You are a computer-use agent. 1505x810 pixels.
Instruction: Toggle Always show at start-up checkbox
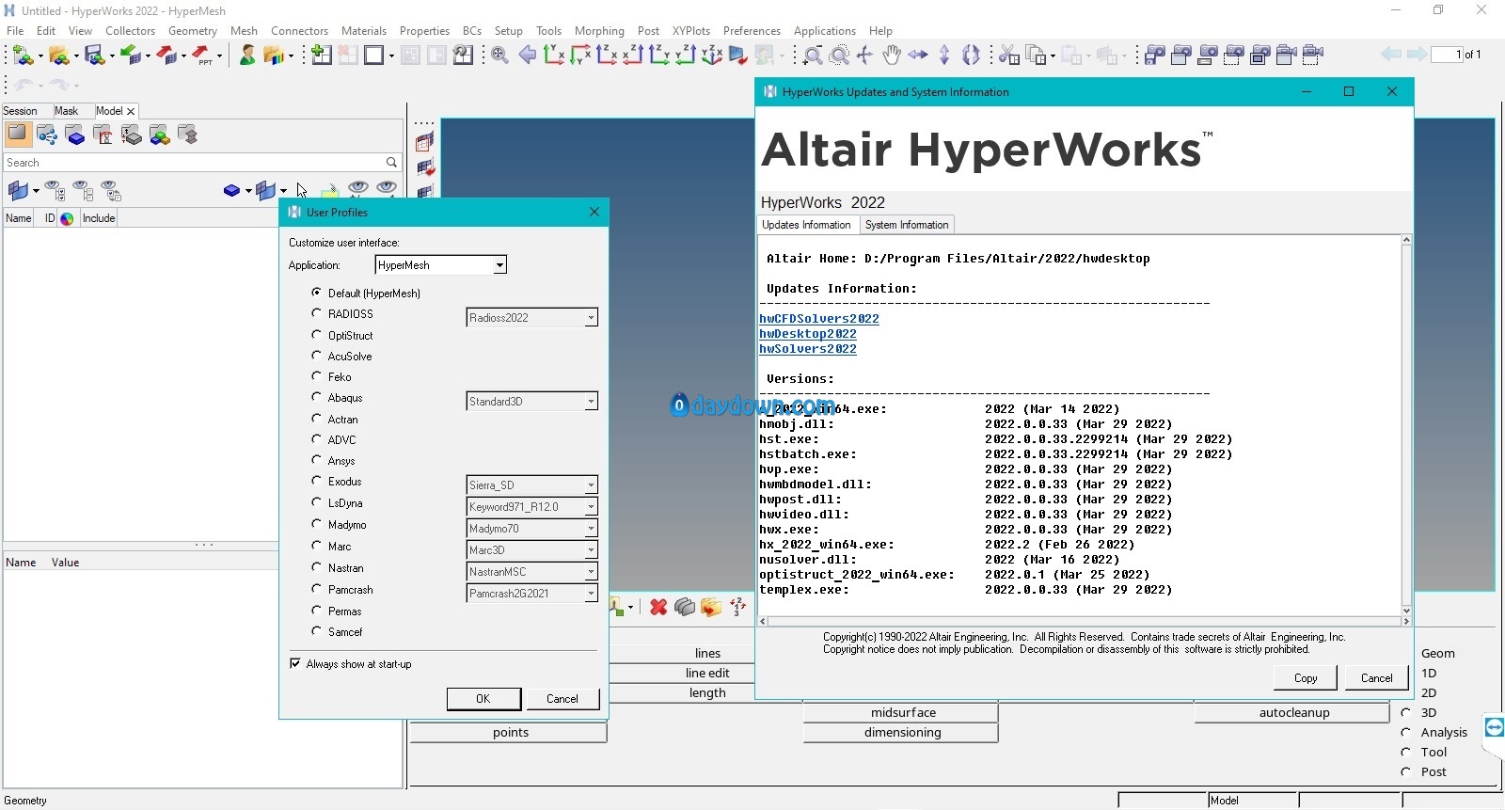tap(295, 663)
